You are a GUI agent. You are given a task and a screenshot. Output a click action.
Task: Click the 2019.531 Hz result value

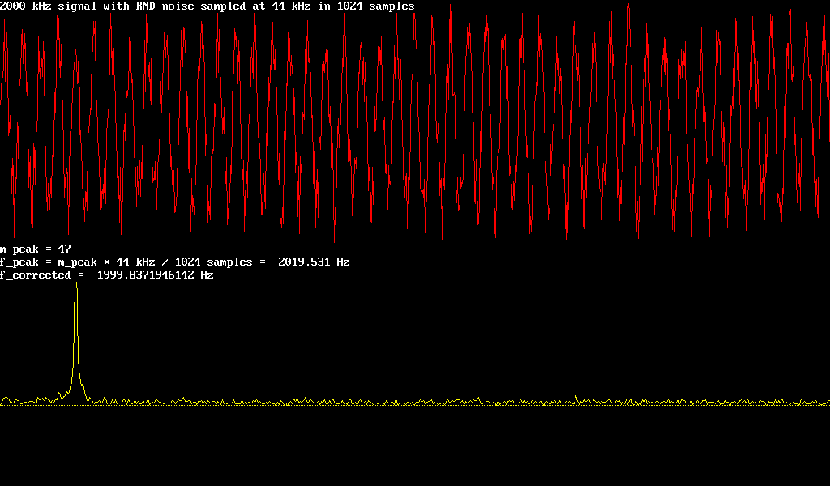[314, 262]
